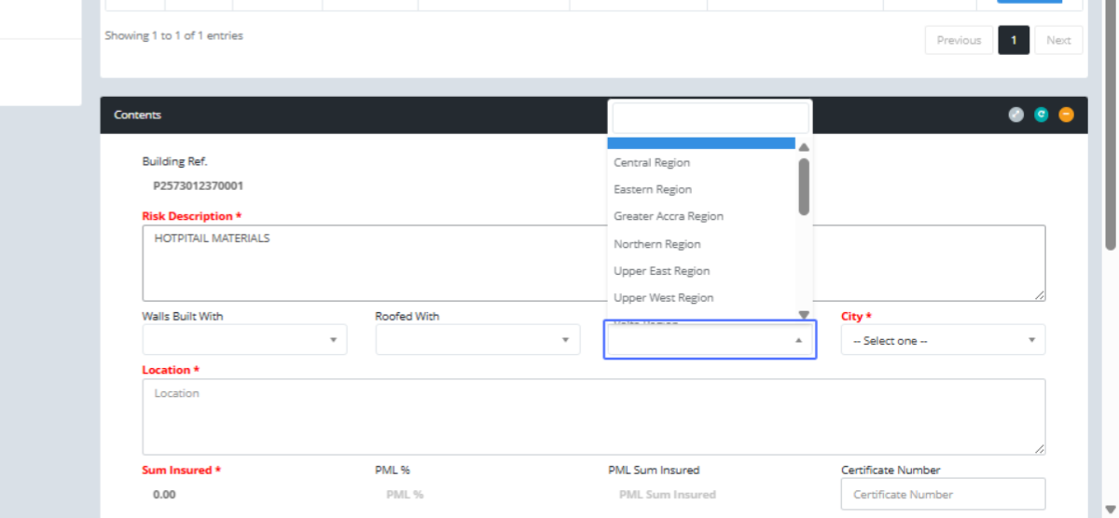Select Central Region from the list
1119x518 pixels.
652,163
